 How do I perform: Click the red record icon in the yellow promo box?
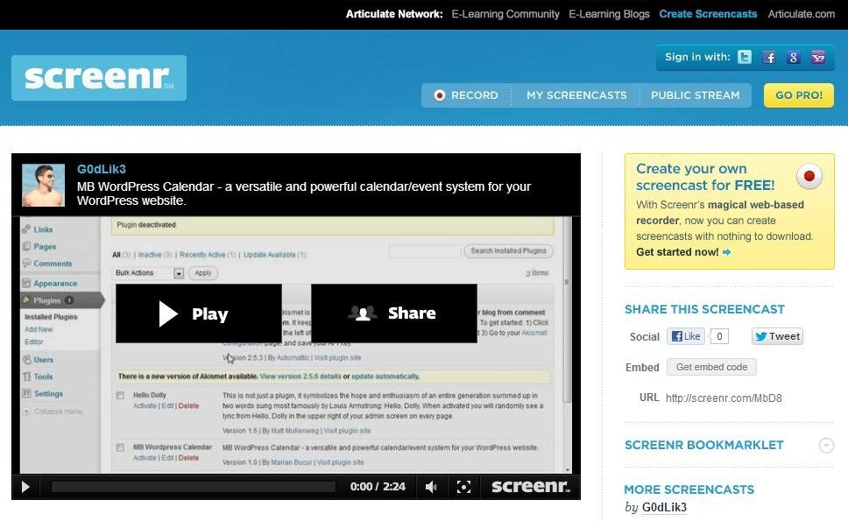click(809, 176)
